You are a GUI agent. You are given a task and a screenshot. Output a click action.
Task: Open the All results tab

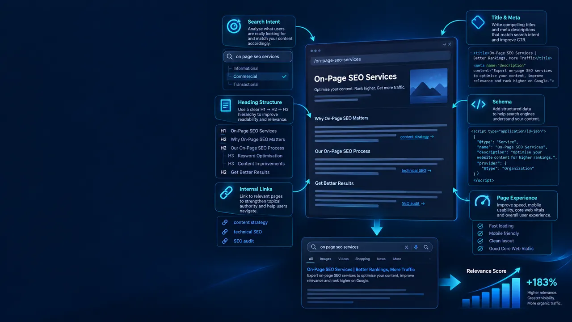pos(311,259)
